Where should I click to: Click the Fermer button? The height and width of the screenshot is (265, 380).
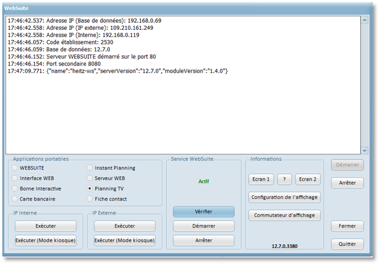click(347, 226)
